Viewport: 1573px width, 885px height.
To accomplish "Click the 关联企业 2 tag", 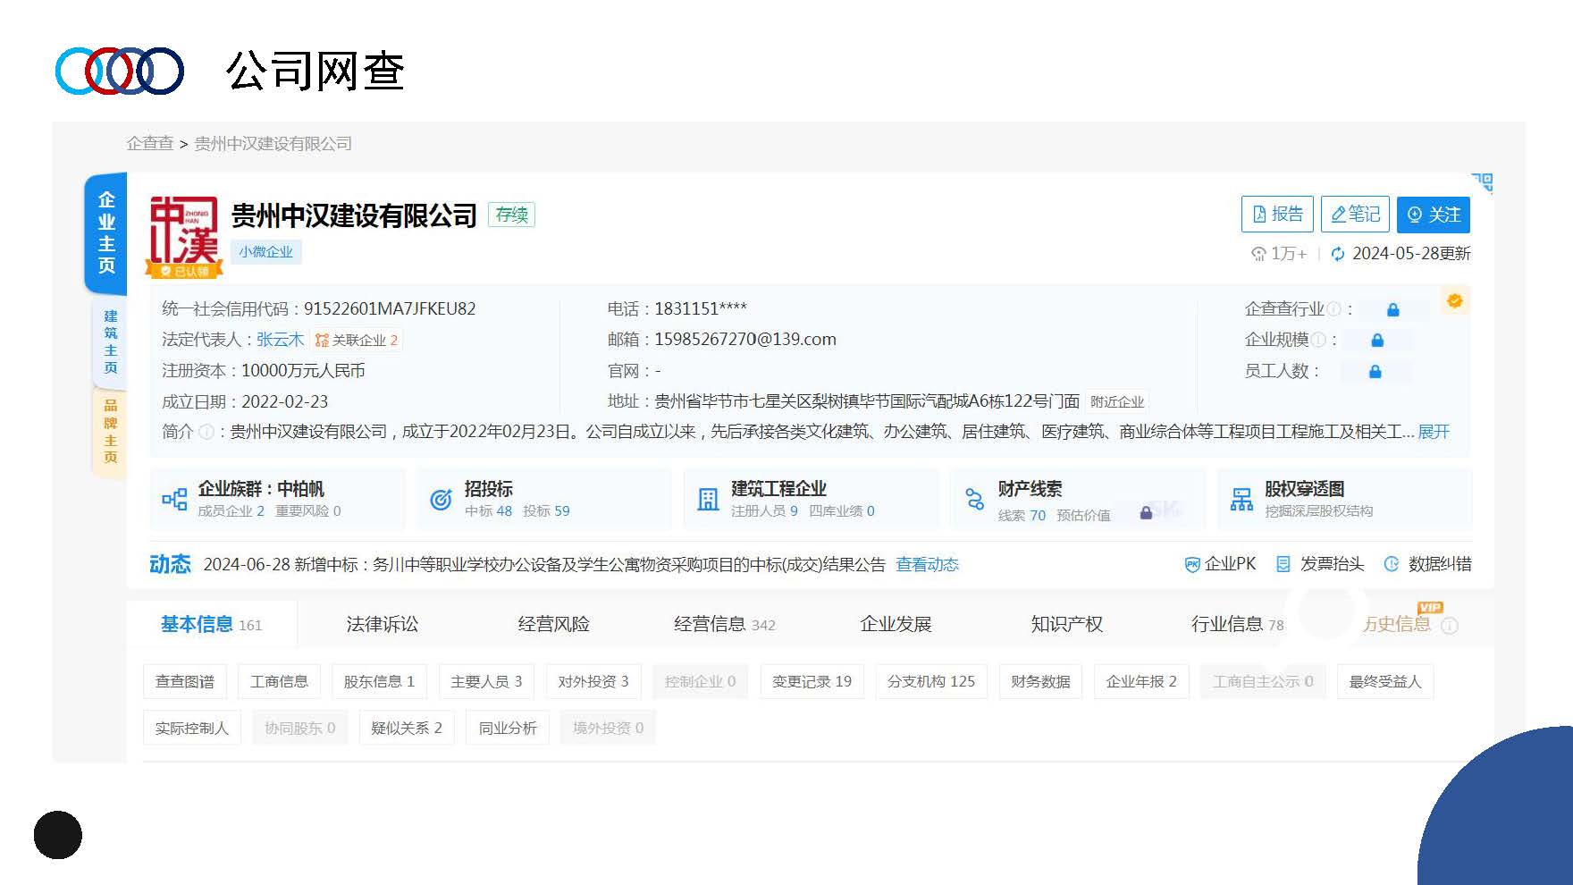I will click(x=356, y=340).
